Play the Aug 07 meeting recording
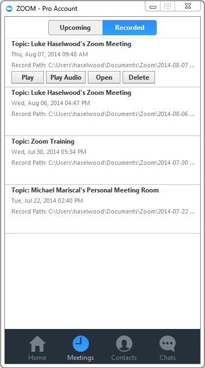This screenshot has height=368, width=205. [28, 78]
